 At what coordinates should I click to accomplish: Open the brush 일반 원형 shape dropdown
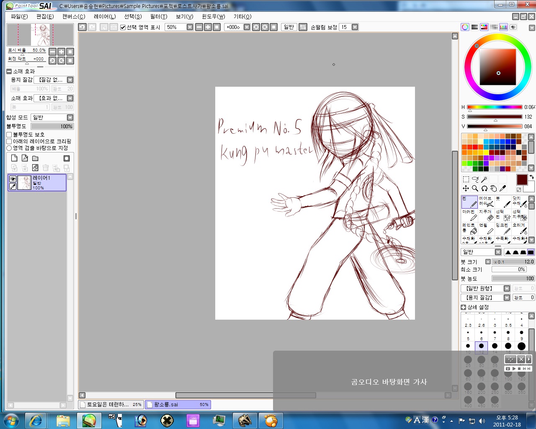(x=507, y=288)
